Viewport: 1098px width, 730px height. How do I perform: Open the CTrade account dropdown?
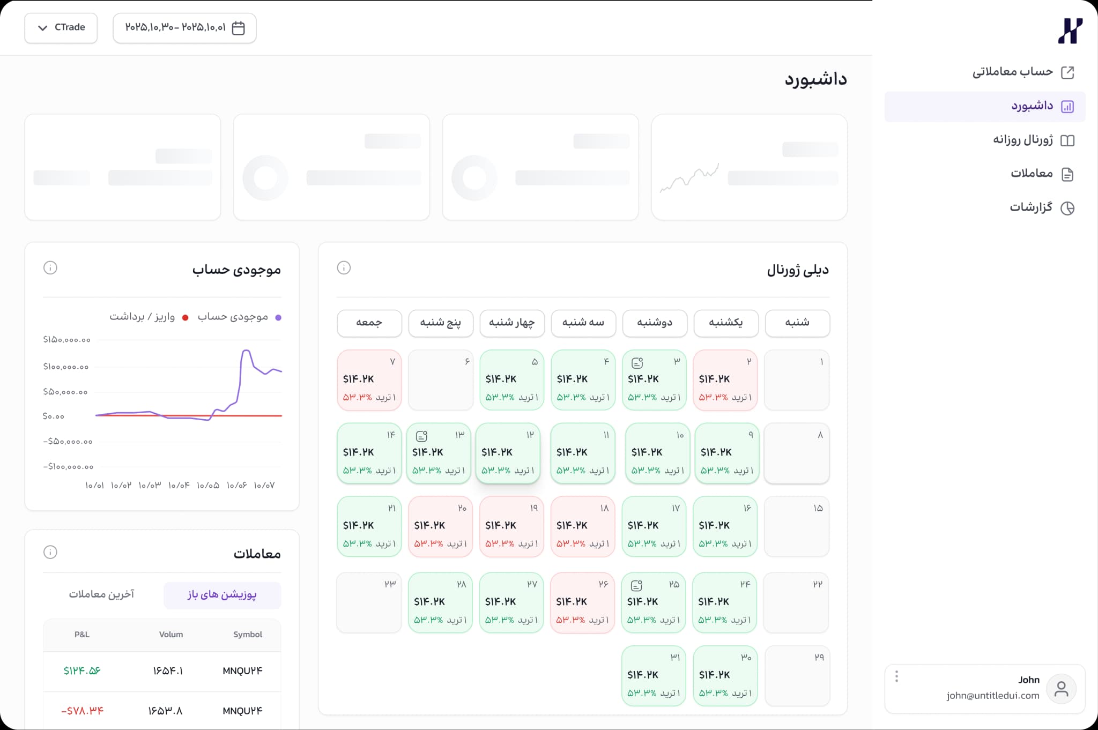(61, 28)
